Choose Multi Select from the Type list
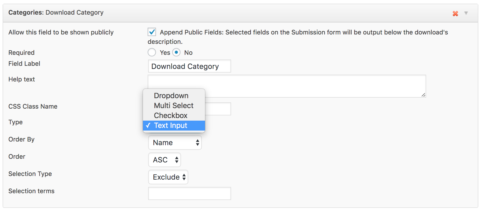Screen dimensions: 482x212 point(174,105)
